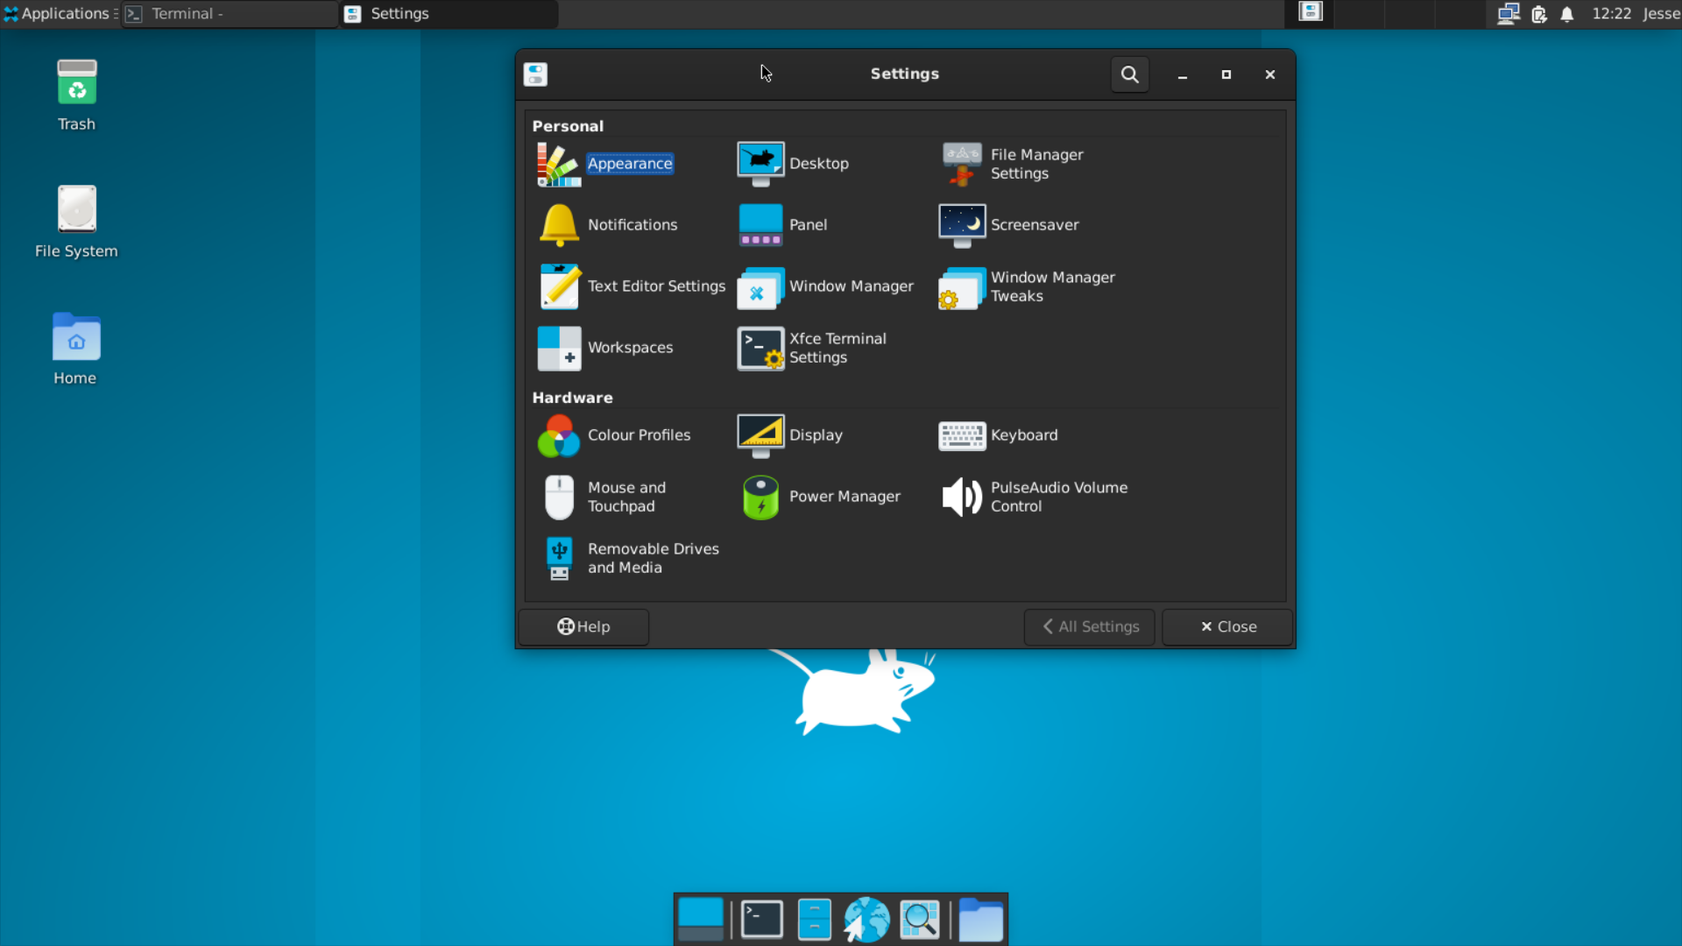Click the Settings window menu icon
This screenshot has height=946, width=1682.
pos(535,74)
